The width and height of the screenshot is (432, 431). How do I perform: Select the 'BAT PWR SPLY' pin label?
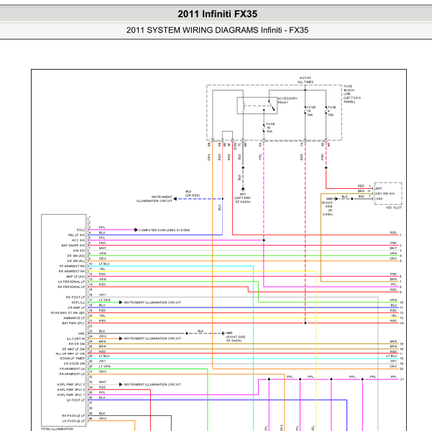tap(73, 323)
